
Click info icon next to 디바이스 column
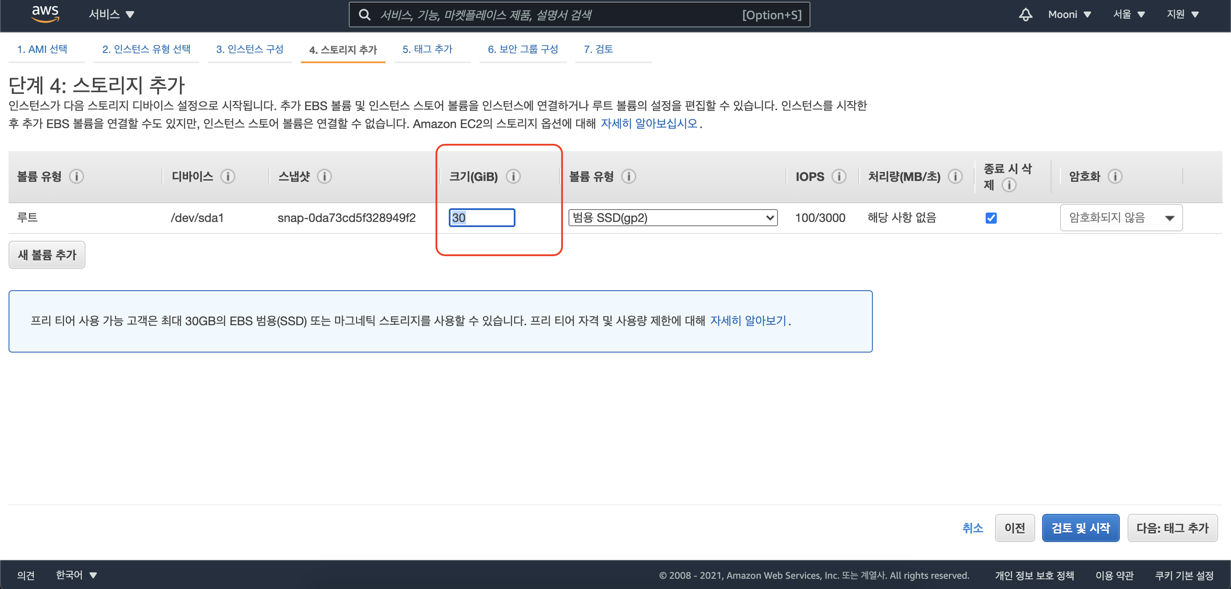tap(228, 177)
